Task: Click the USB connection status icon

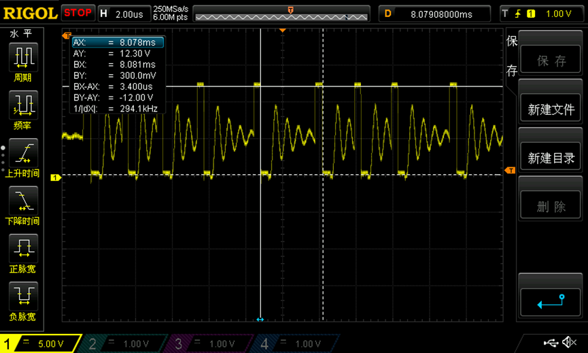Action: click(x=551, y=342)
